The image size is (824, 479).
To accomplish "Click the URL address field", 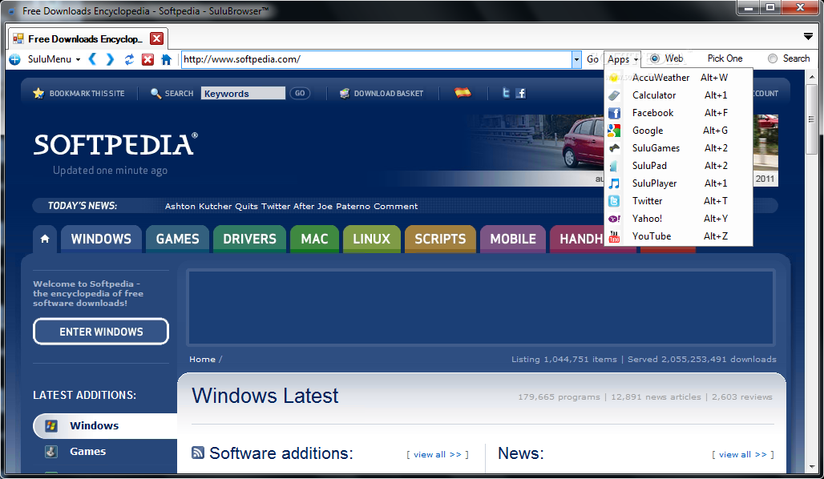I will tap(376, 59).
